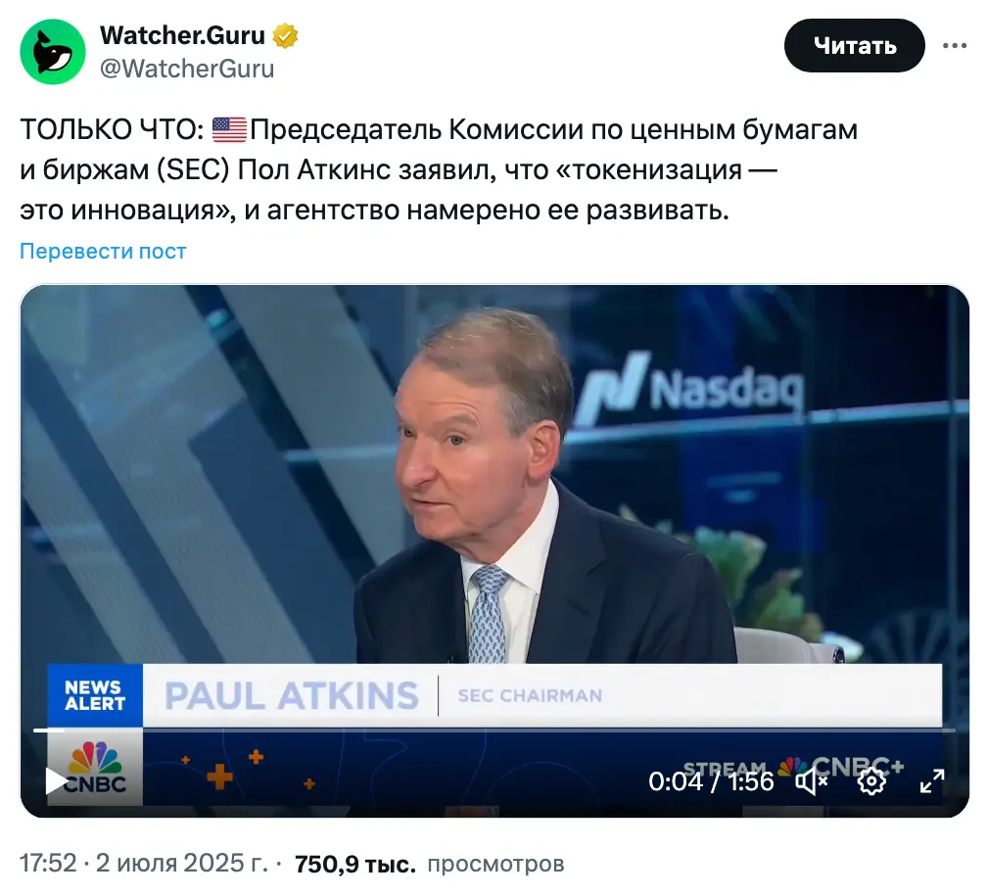Click the gold verified badge

pyautogui.click(x=286, y=36)
